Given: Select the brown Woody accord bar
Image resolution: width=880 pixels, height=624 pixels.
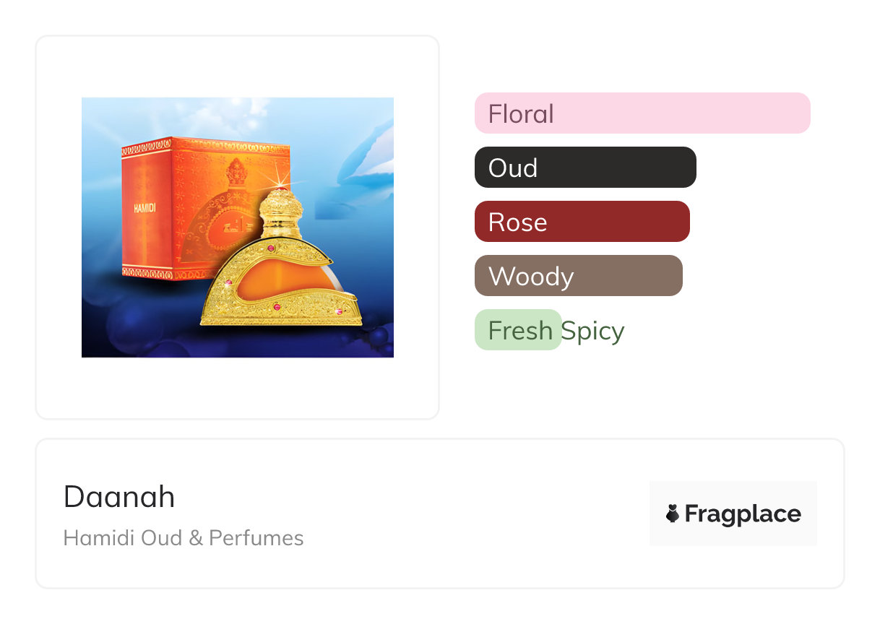Looking at the screenshot, I should (578, 276).
